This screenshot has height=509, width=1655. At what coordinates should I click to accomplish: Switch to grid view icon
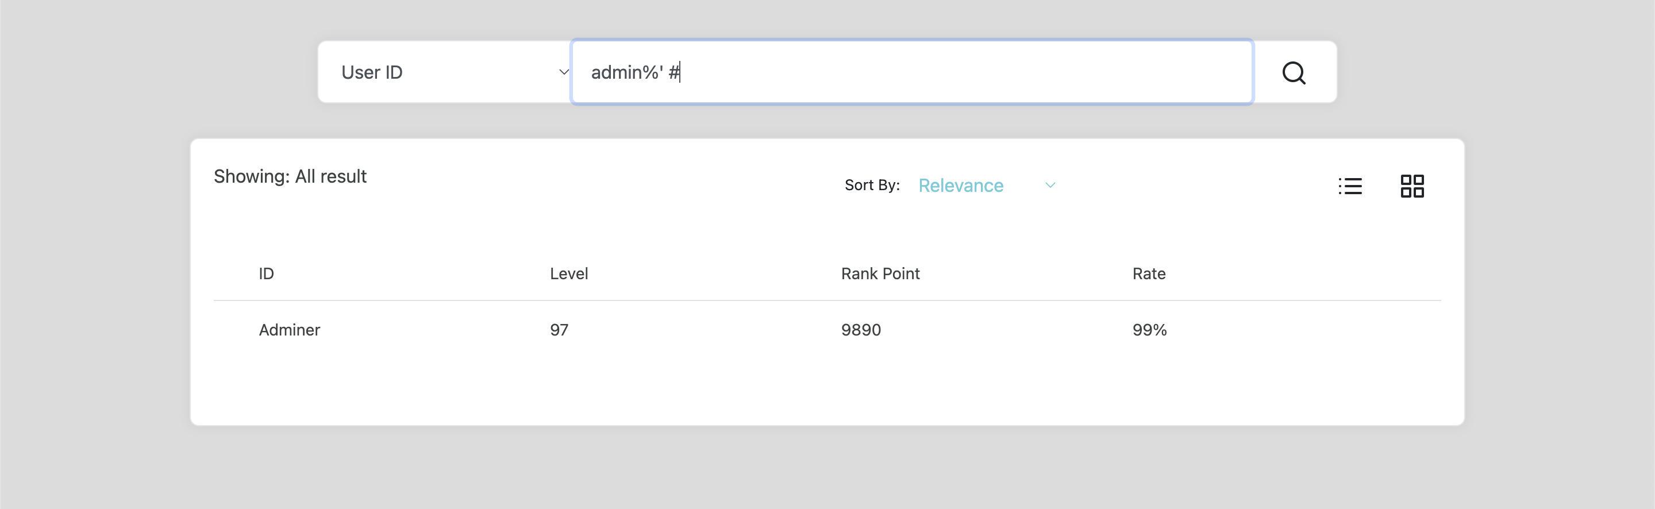1412,186
